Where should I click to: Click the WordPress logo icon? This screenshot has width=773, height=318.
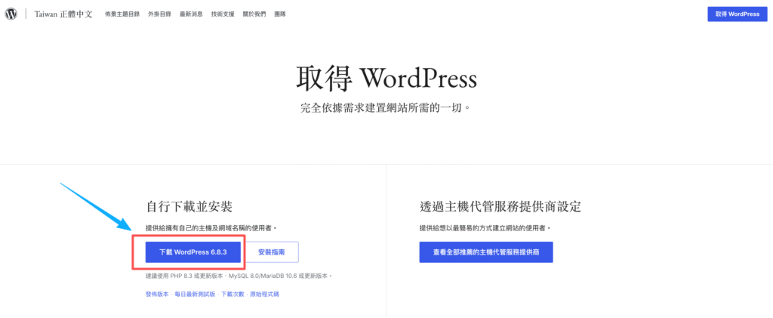11,14
